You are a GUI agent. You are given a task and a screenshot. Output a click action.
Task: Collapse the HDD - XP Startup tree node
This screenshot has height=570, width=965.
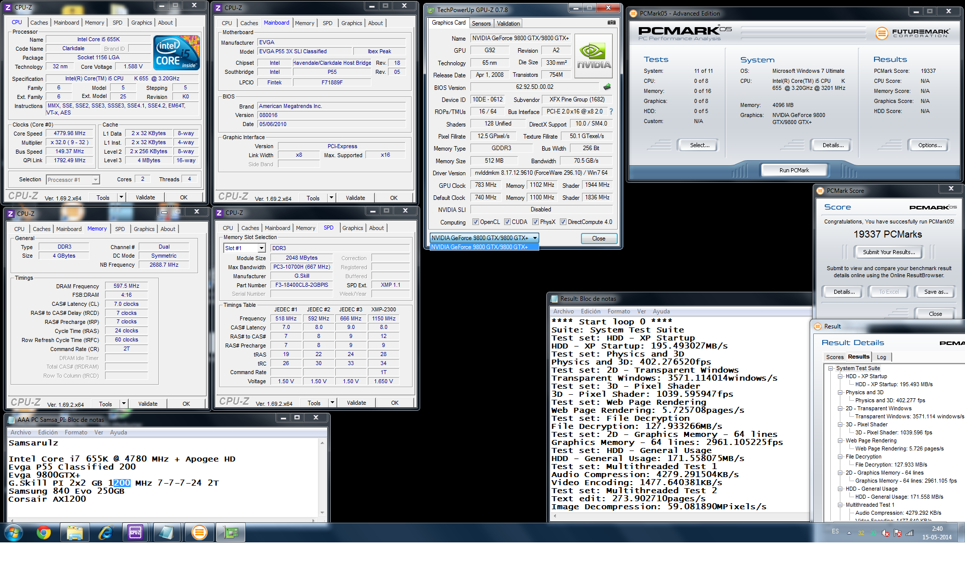click(x=840, y=377)
